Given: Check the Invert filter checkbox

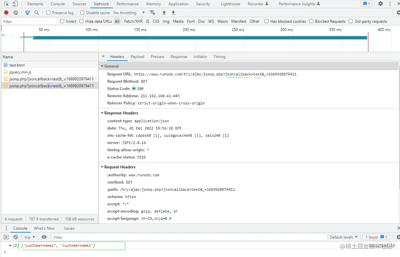Looking at the screenshot, I should click(62, 21).
